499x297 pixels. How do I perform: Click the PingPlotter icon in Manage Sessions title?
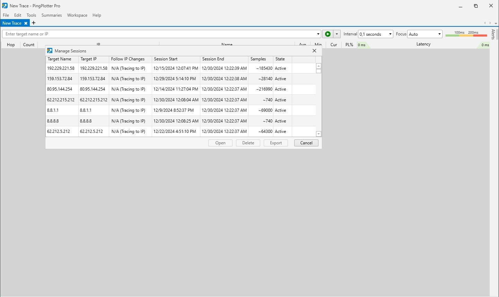click(x=50, y=51)
